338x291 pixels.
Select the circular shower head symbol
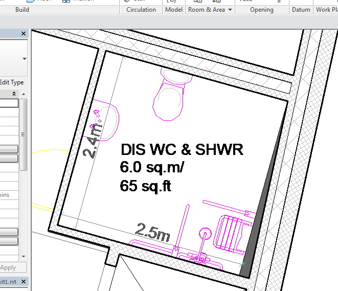205,234
